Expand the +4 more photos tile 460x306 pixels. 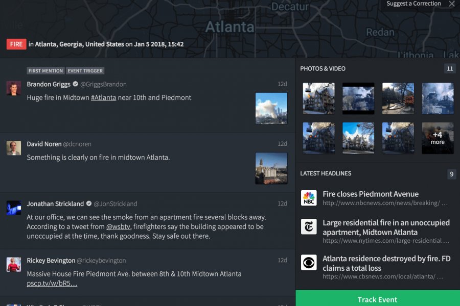pos(438,138)
